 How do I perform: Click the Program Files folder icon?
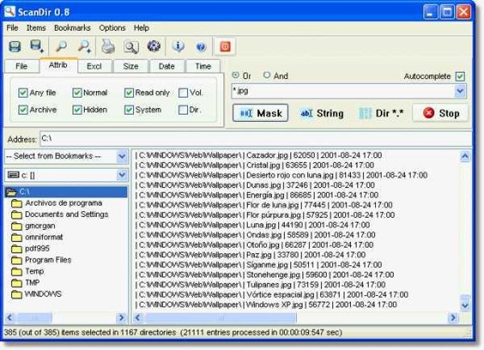[16, 260]
